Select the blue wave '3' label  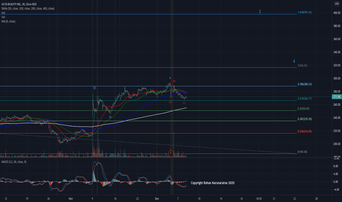(x=260, y=12)
